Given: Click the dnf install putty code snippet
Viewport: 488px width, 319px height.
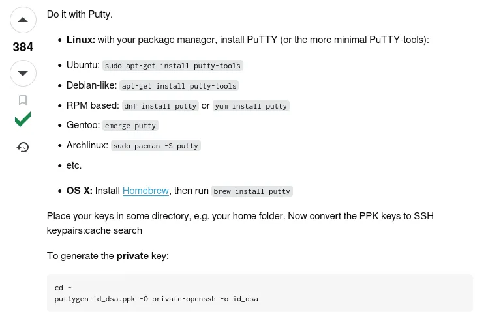Looking at the screenshot, I should point(160,106).
